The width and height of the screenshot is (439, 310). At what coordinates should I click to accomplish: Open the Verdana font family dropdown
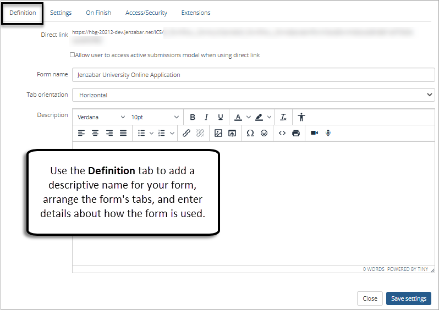coord(101,117)
